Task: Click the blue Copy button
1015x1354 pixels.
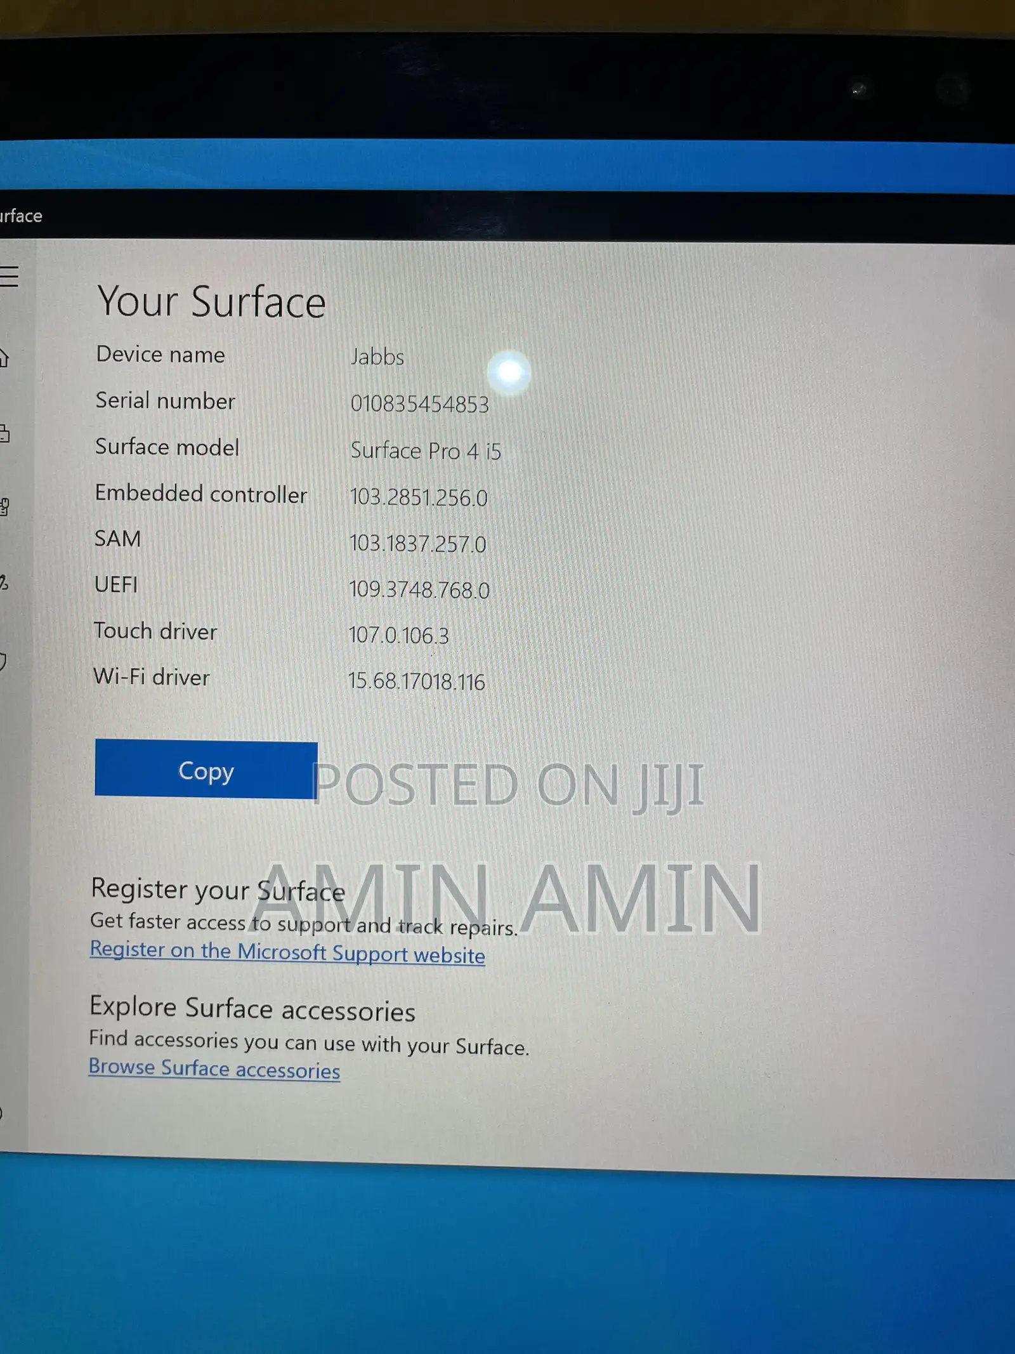Action: click(x=206, y=770)
